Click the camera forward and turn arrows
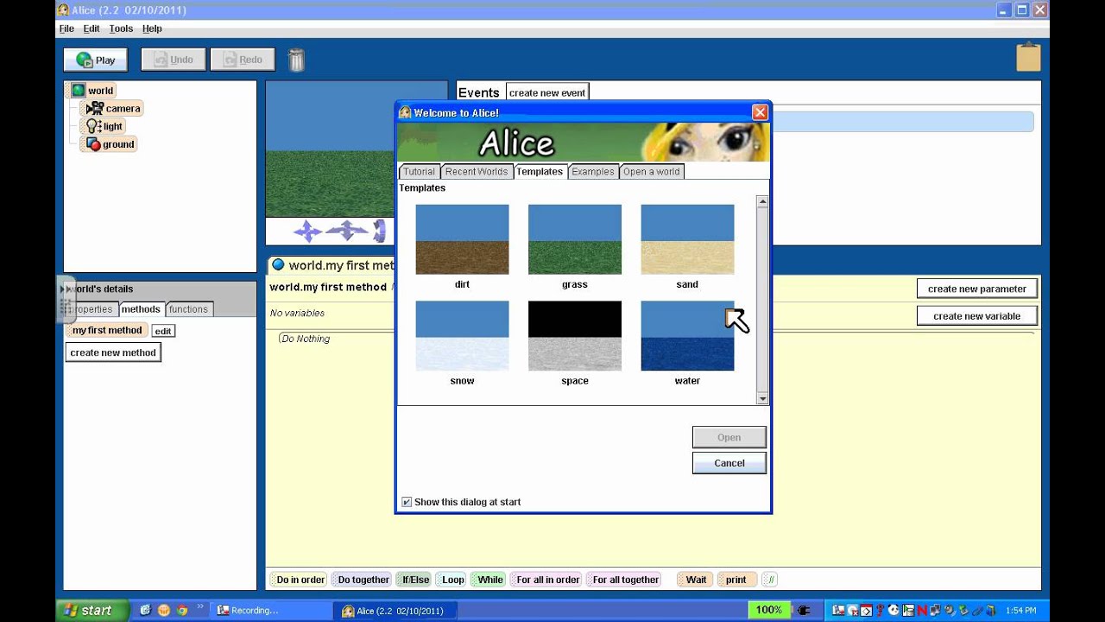This screenshot has height=622, width=1105. [x=346, y=231]
